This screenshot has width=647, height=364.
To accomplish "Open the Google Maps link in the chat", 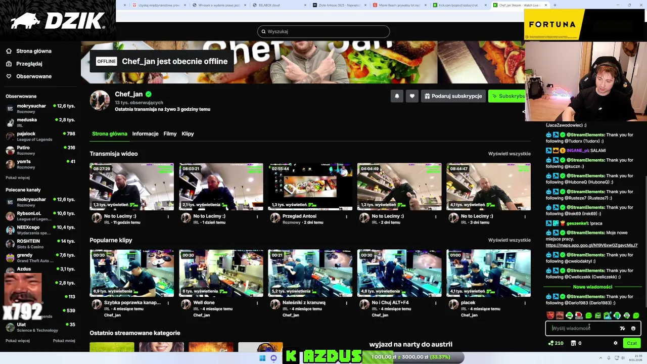I will (x=591, y=245).
